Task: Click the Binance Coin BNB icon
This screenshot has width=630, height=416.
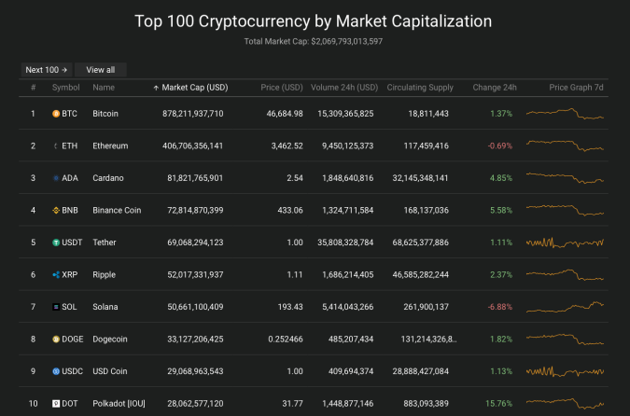Action: [x=56, y=210]
